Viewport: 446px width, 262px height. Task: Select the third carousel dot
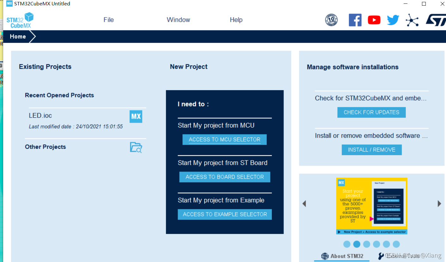point(367,244)
